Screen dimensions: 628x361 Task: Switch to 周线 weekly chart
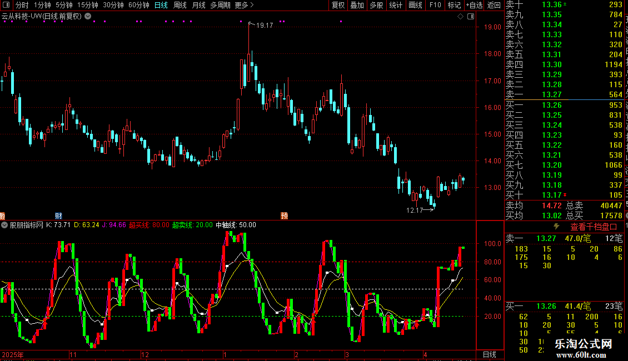[180, 5]
